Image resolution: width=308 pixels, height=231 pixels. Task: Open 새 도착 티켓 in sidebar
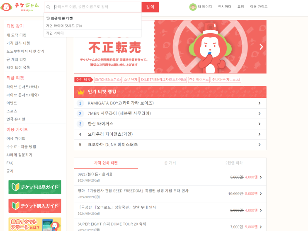[17, 35]
